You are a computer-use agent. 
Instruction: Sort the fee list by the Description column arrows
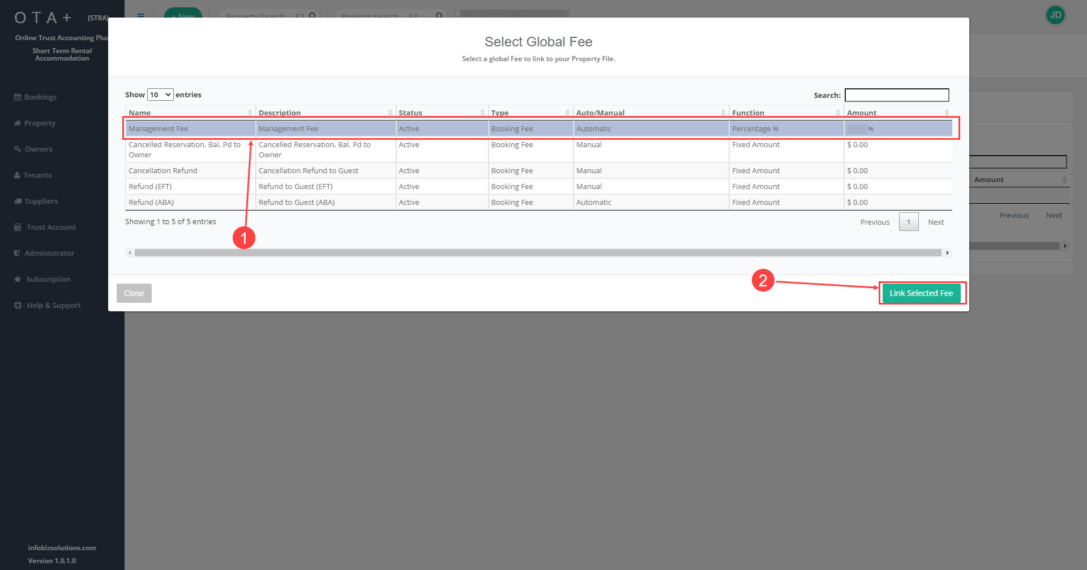(390, 113)
